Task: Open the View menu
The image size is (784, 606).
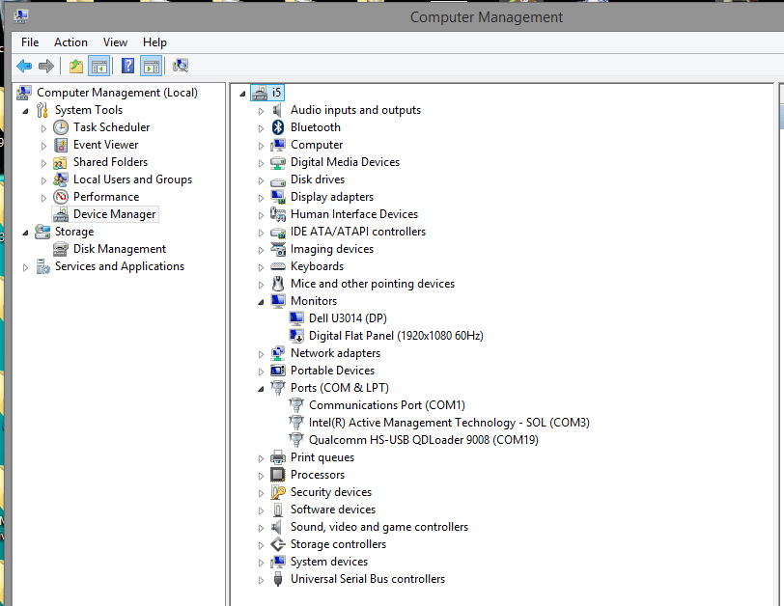Action: tap(115, 42)
